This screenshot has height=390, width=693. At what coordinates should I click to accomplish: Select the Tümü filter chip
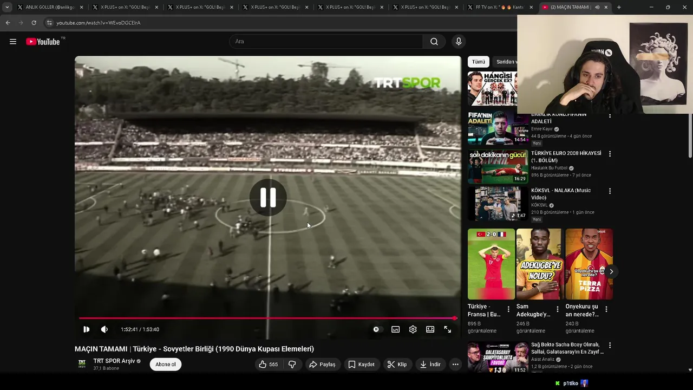479,62
